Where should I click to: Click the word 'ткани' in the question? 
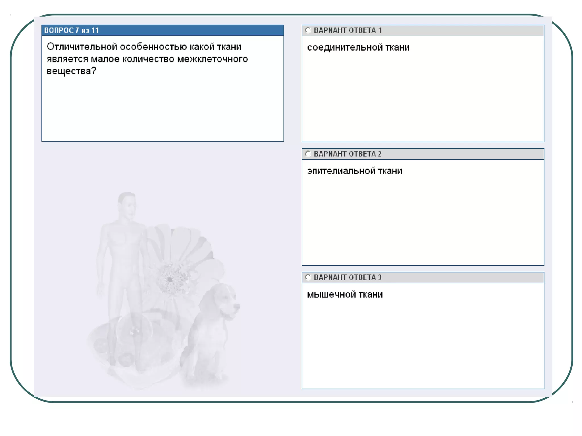tap(229, 47)
